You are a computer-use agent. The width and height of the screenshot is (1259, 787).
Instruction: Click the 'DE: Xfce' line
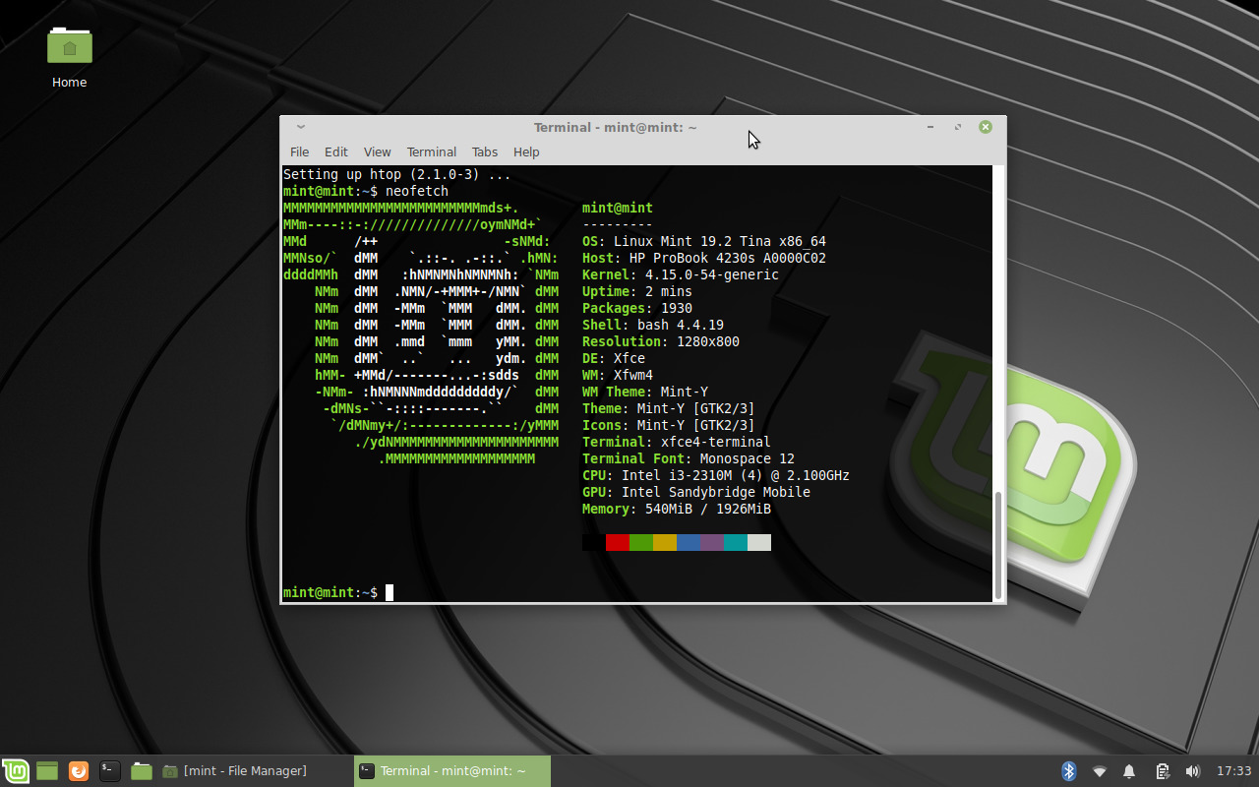click(614, 358)
